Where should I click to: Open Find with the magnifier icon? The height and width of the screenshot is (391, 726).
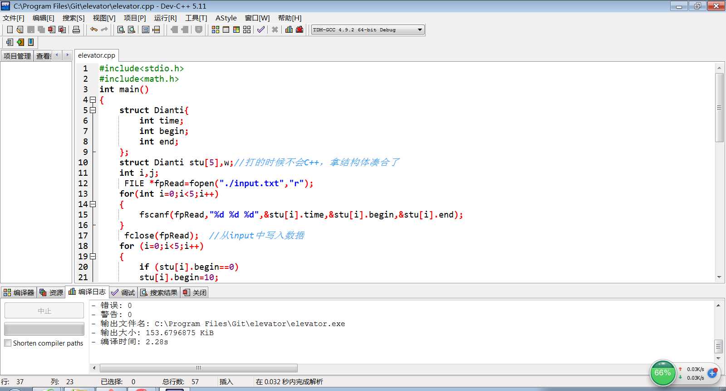pyautogui.click(x=121, y=30)
